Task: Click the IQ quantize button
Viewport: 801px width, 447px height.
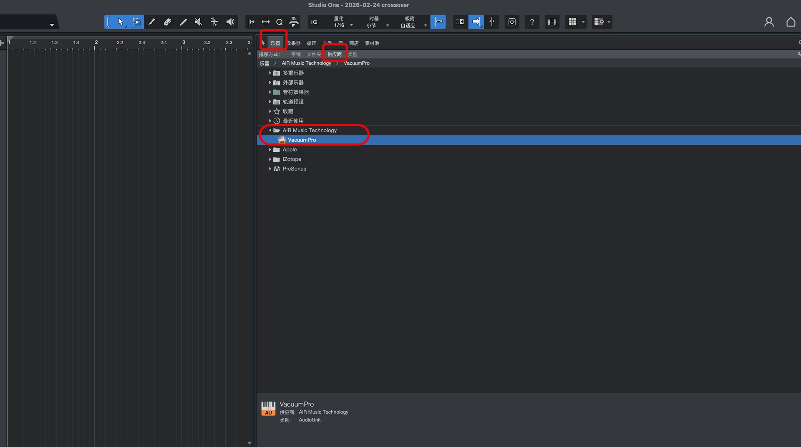Action: [314, 22]
